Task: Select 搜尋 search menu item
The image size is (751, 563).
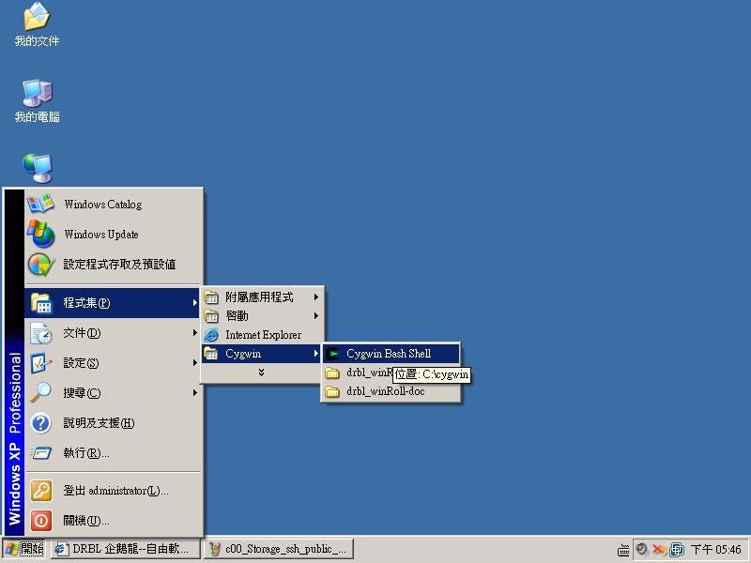Action: 82,393
